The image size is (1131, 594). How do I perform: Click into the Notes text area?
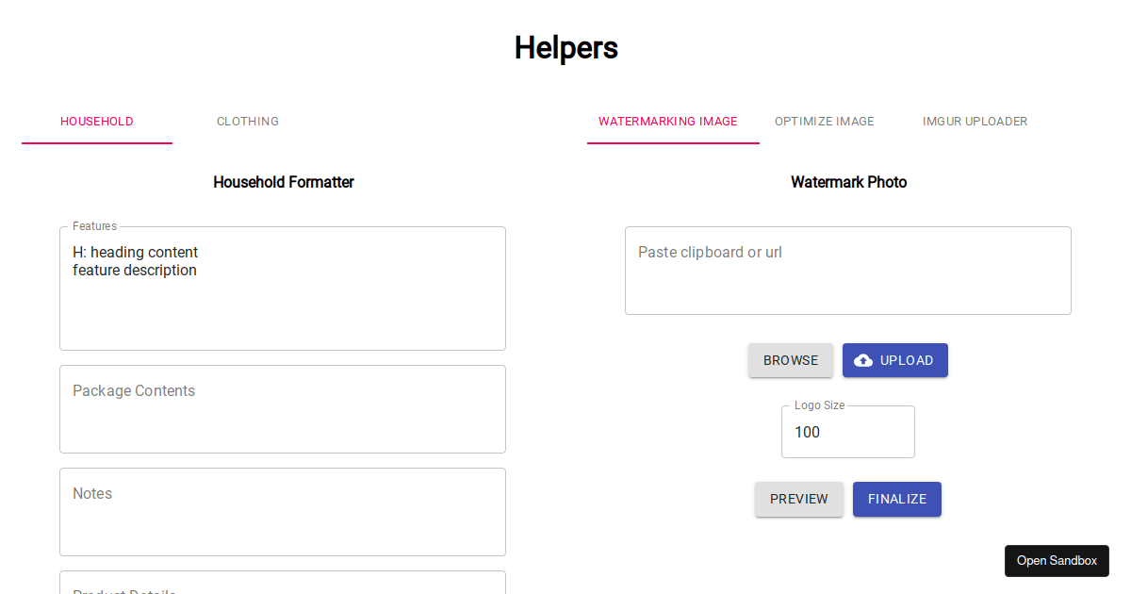(x=283, y=512)
